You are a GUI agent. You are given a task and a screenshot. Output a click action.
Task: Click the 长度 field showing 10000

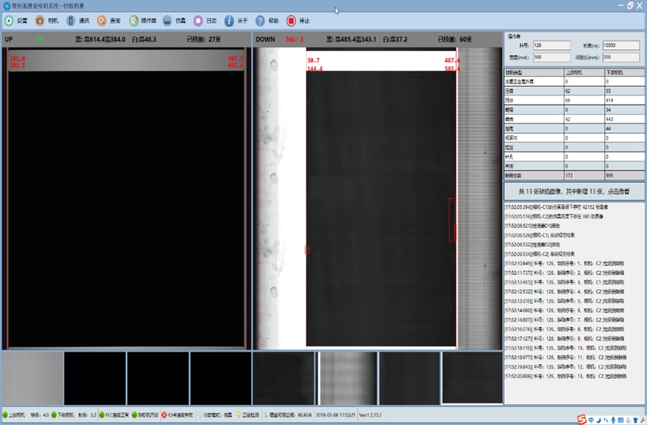pyautogui.click(x=620, y=46)
